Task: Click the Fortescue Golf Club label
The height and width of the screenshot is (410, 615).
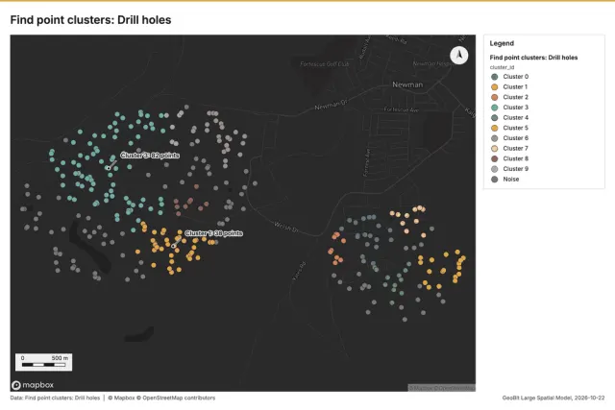Action: click(x=325, y=64)
